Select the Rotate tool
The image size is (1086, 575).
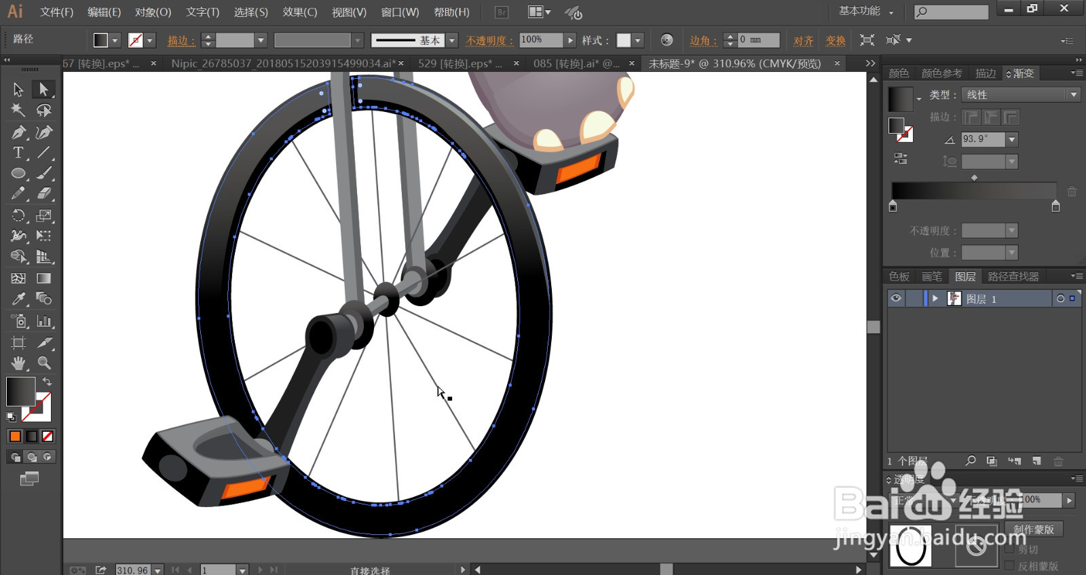[18, 215]
